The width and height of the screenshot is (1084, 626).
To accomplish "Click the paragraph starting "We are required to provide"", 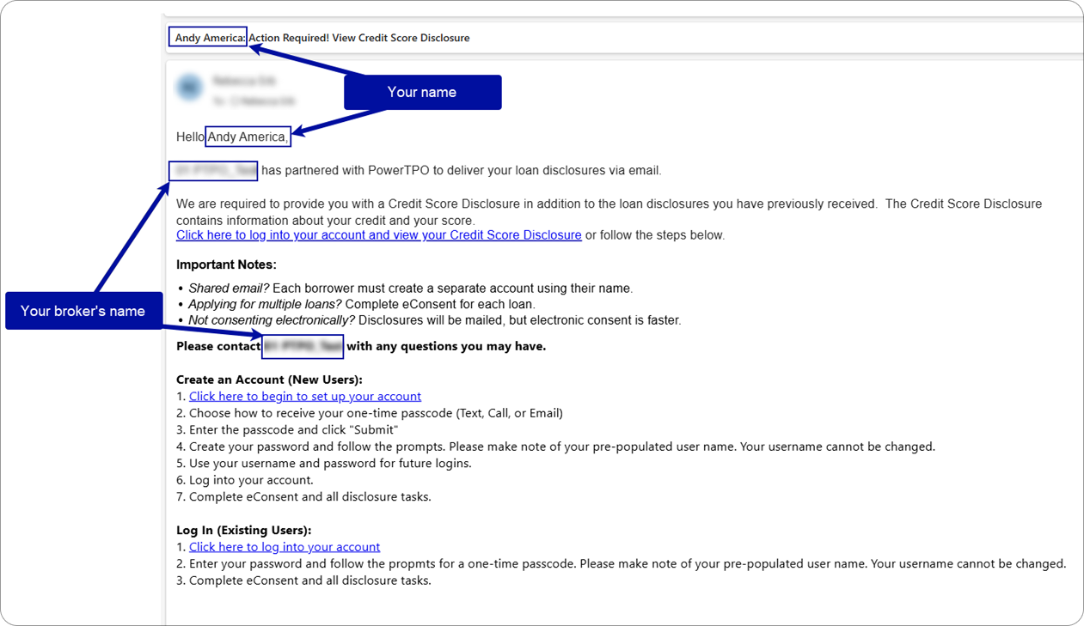I will point(609,211).
